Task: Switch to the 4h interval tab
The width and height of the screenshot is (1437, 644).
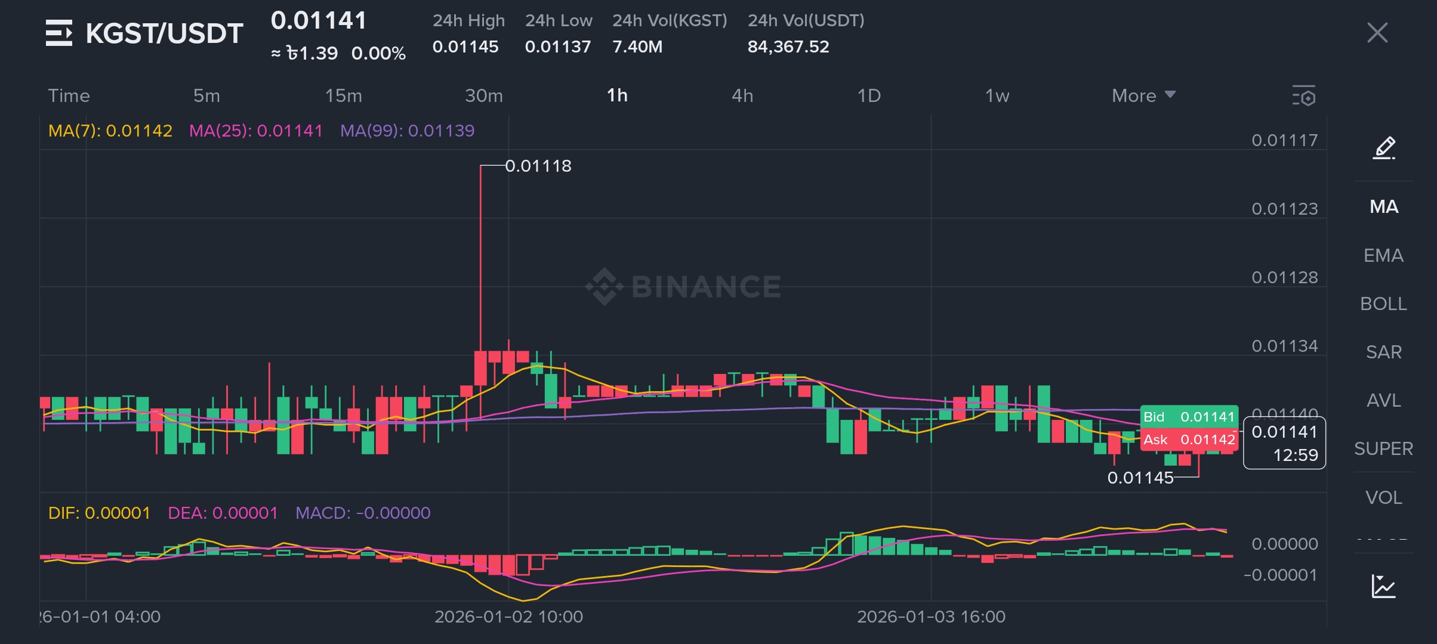Action: [x=742, y=95]
